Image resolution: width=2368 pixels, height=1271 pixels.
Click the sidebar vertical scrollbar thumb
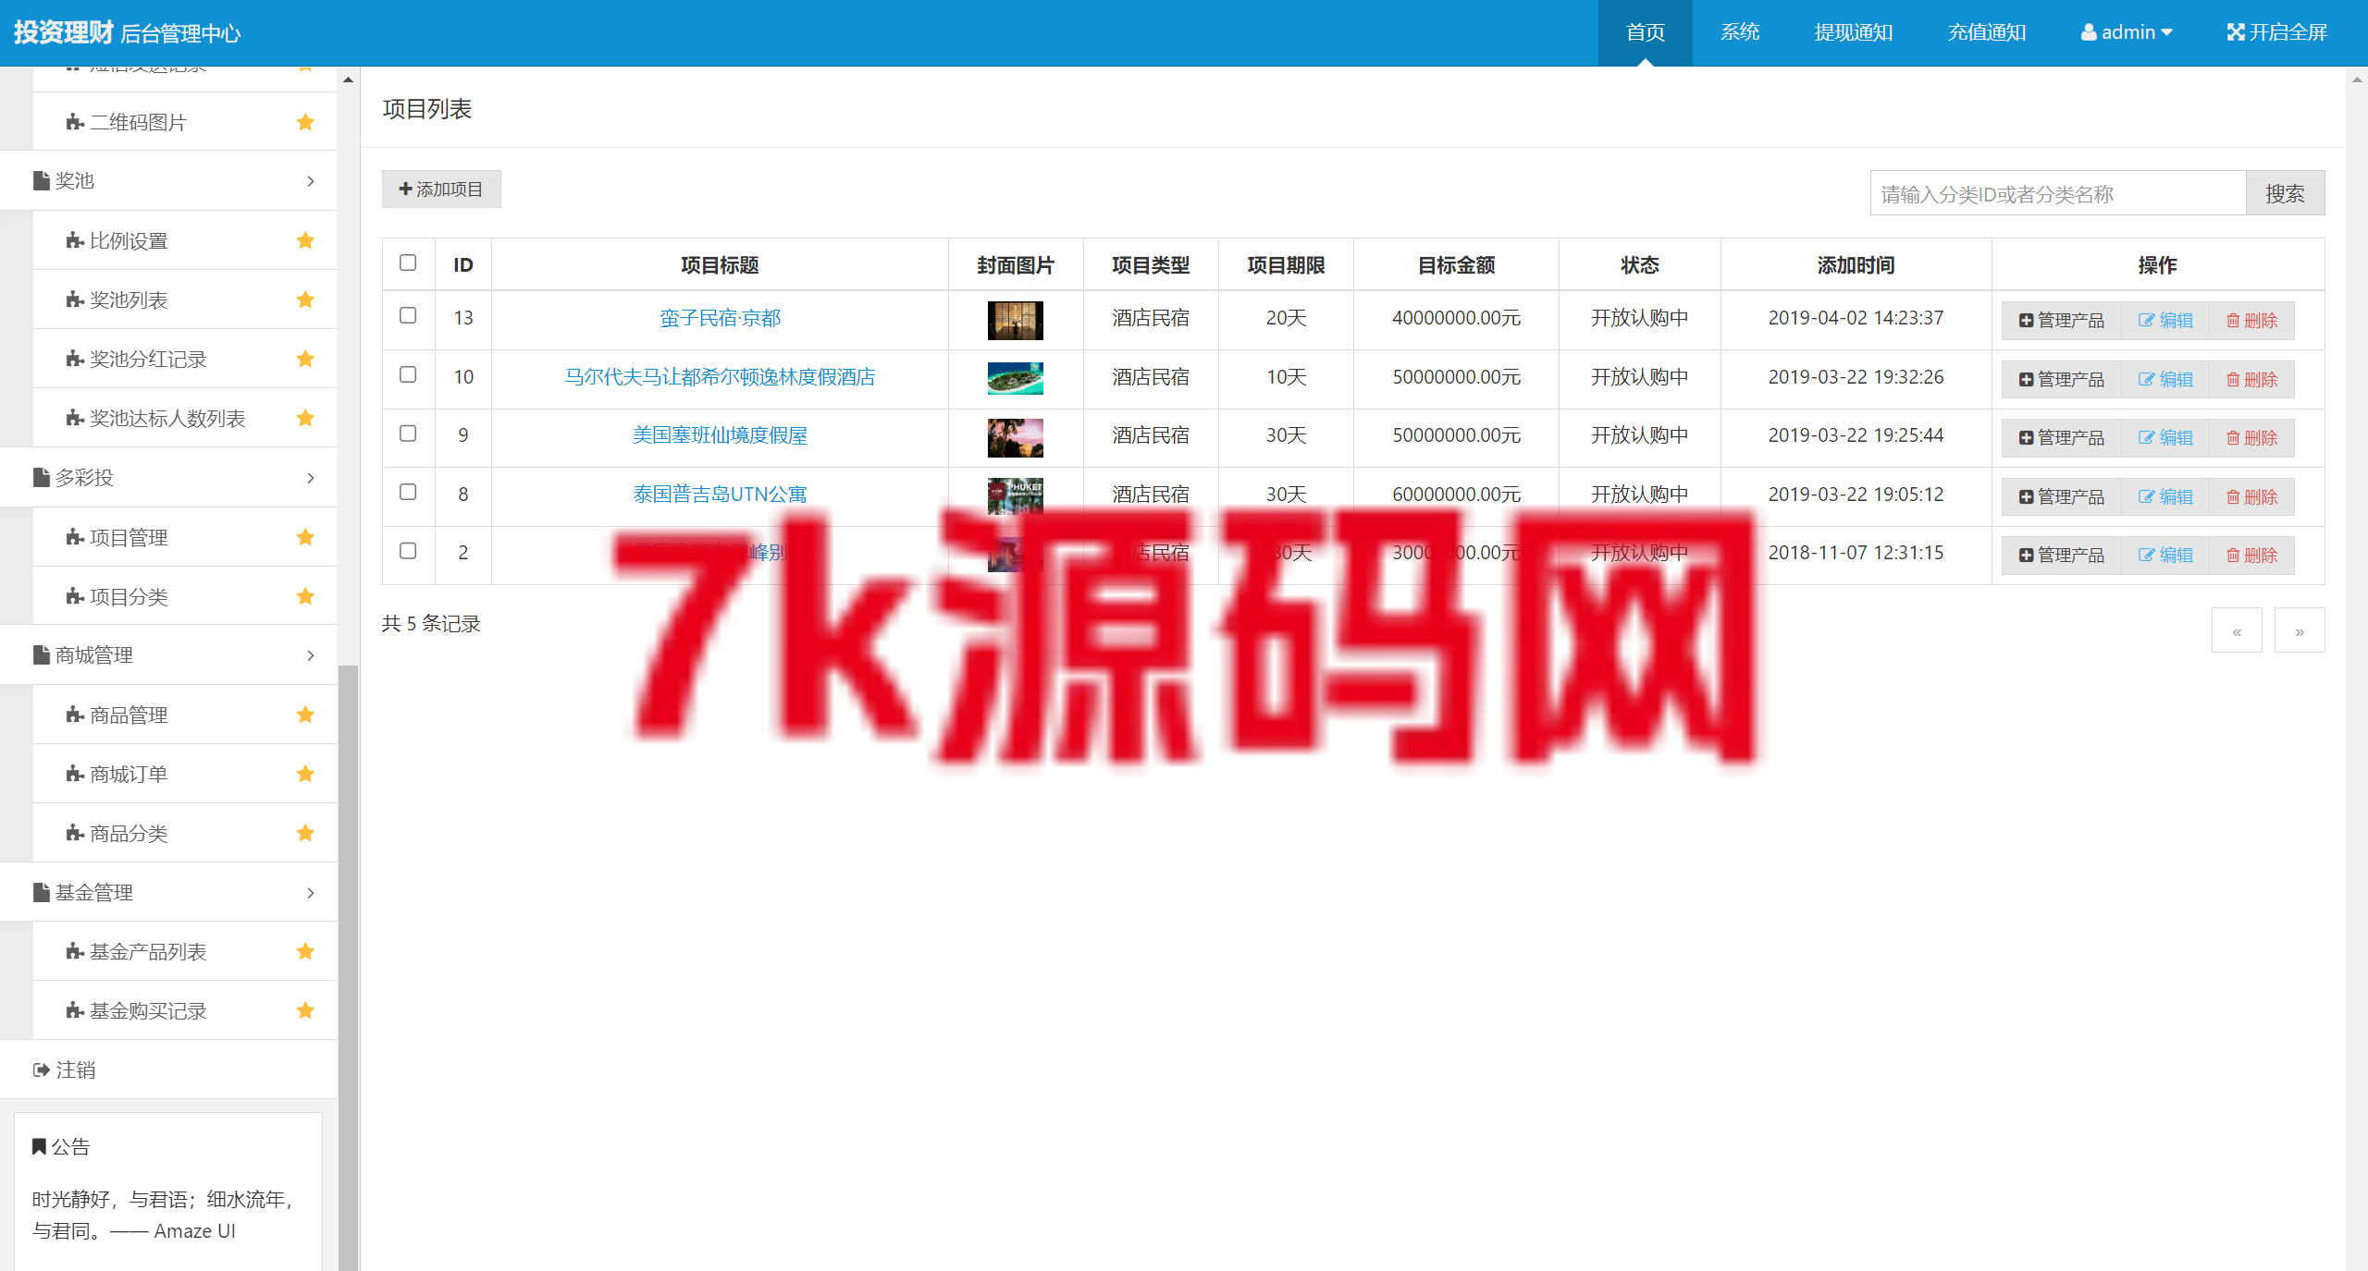(348, 966)
